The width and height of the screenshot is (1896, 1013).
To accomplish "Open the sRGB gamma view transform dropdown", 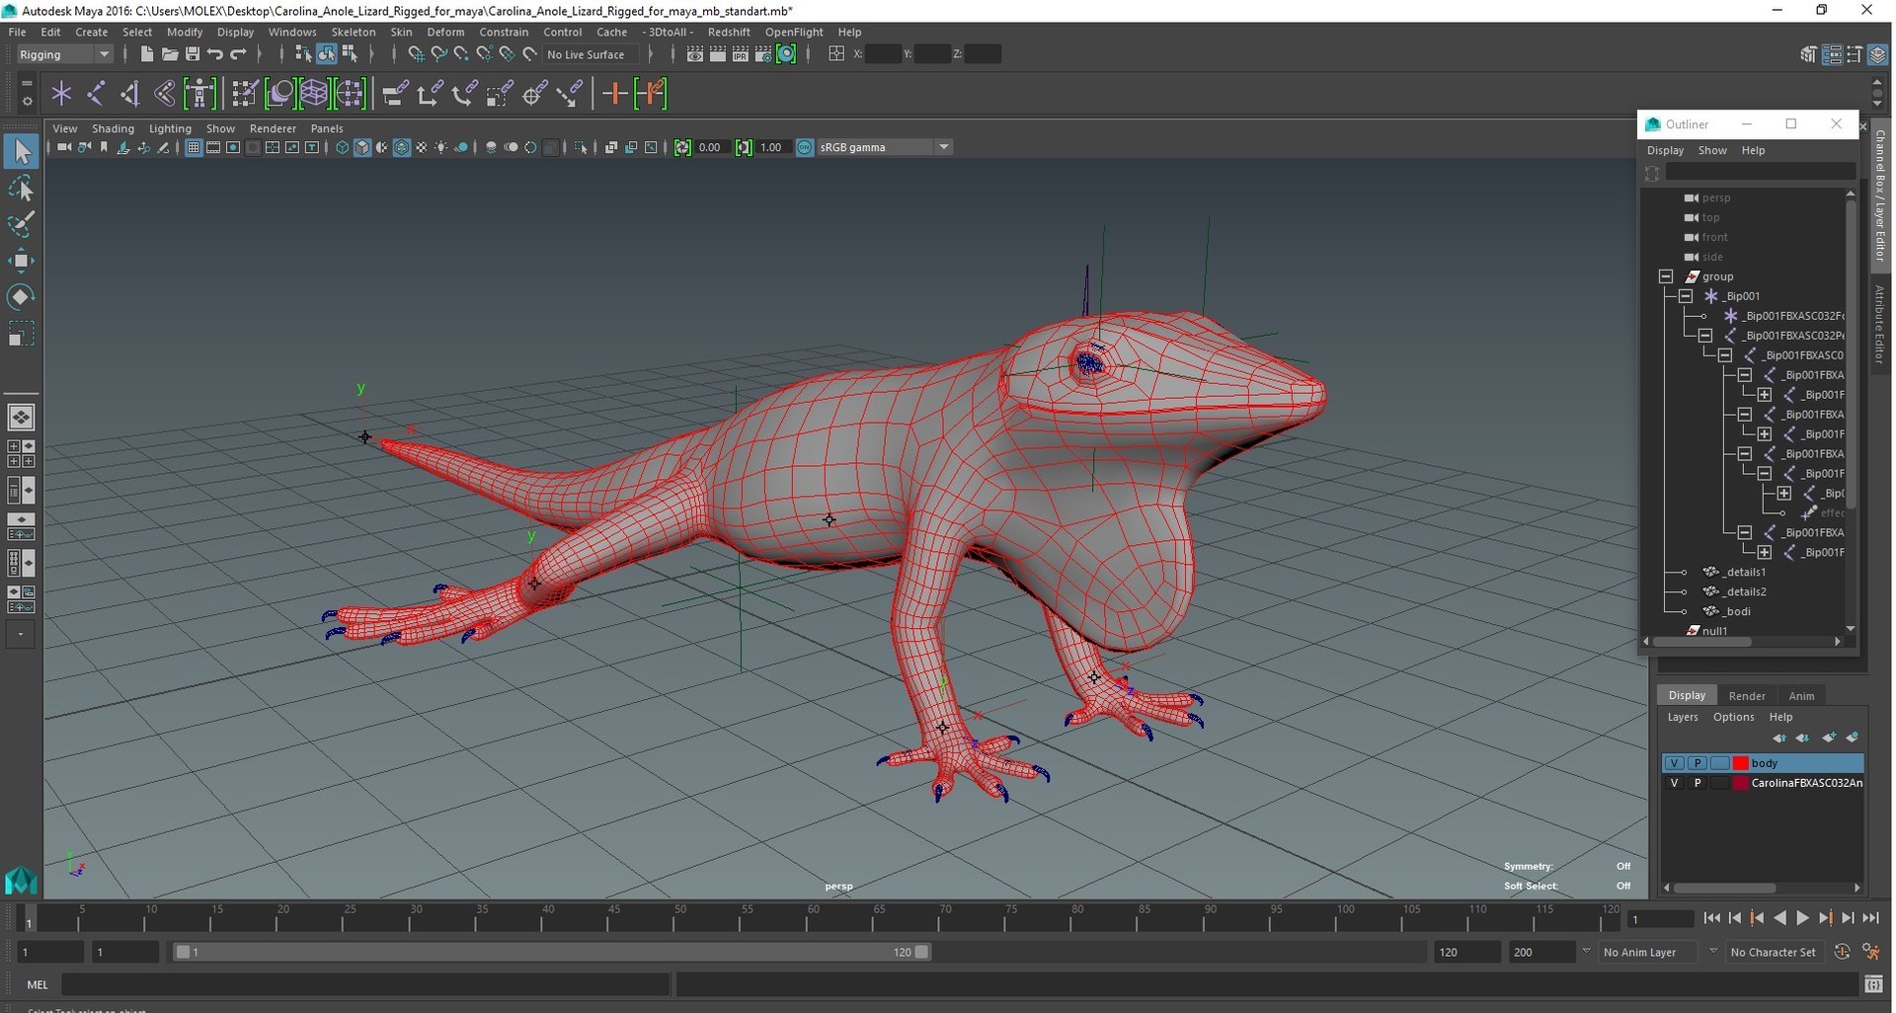I will (x=884, y=147).
